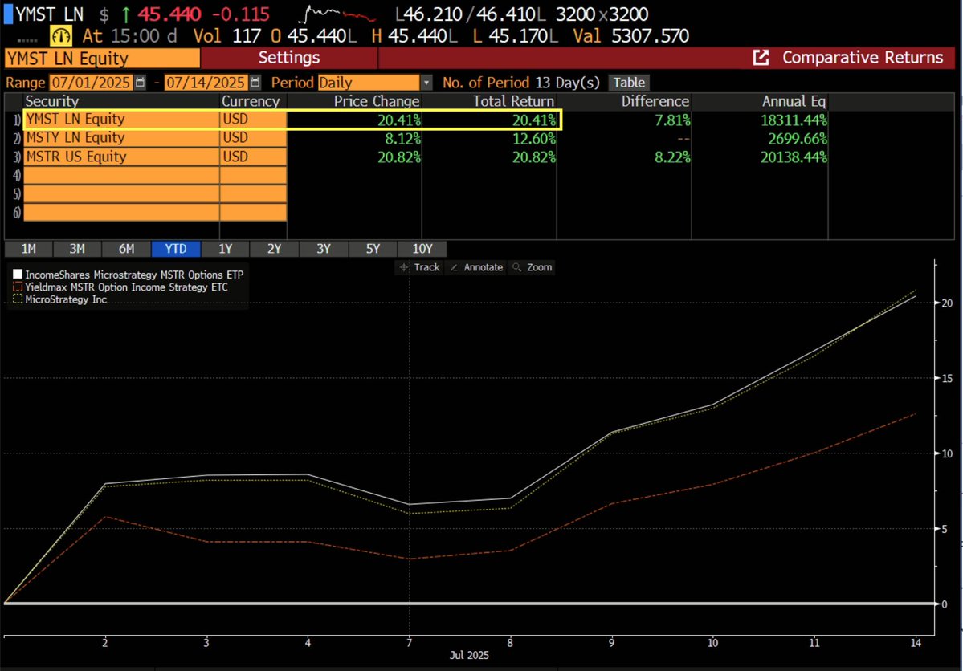Select the 1Y range tab
Image resolution: width=963 pixels, height=671 pixels.
tap(226, 249)
